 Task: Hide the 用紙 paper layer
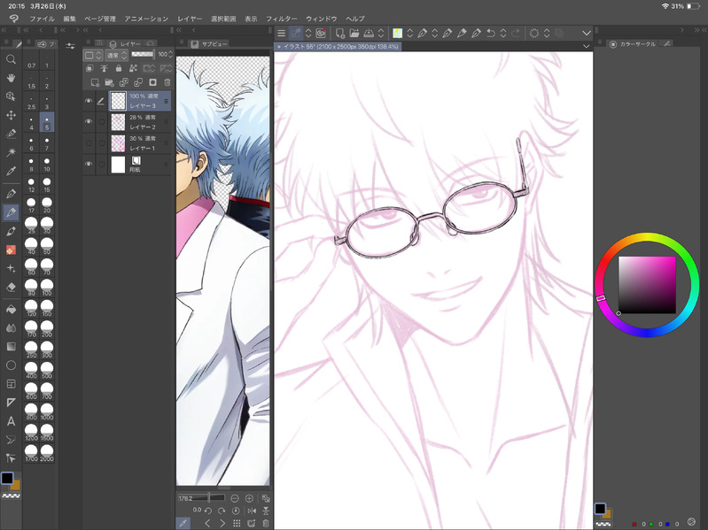pyautogui.click(x=89, y=164)
